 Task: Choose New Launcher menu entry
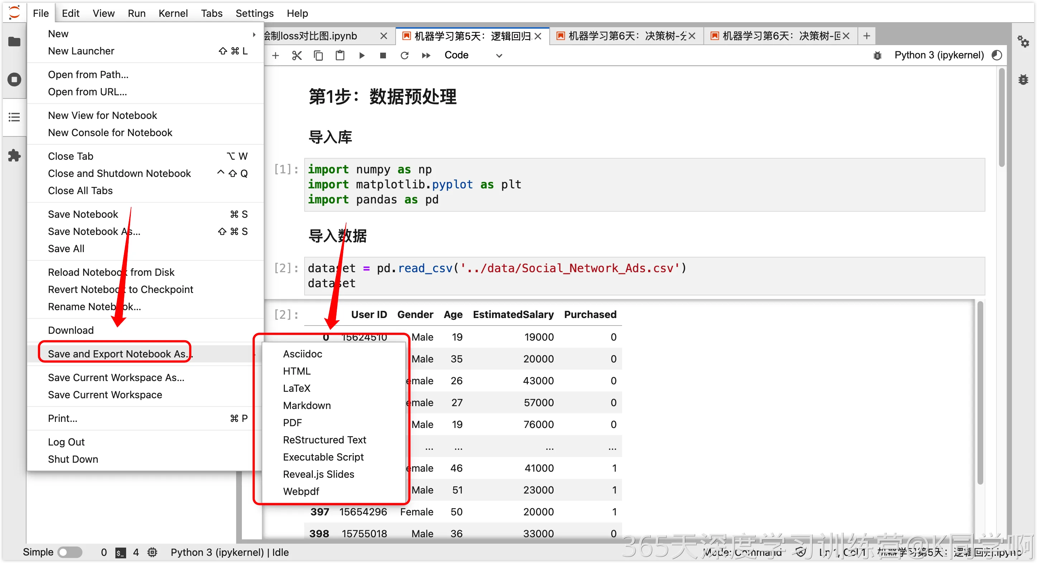click(145, 51)
